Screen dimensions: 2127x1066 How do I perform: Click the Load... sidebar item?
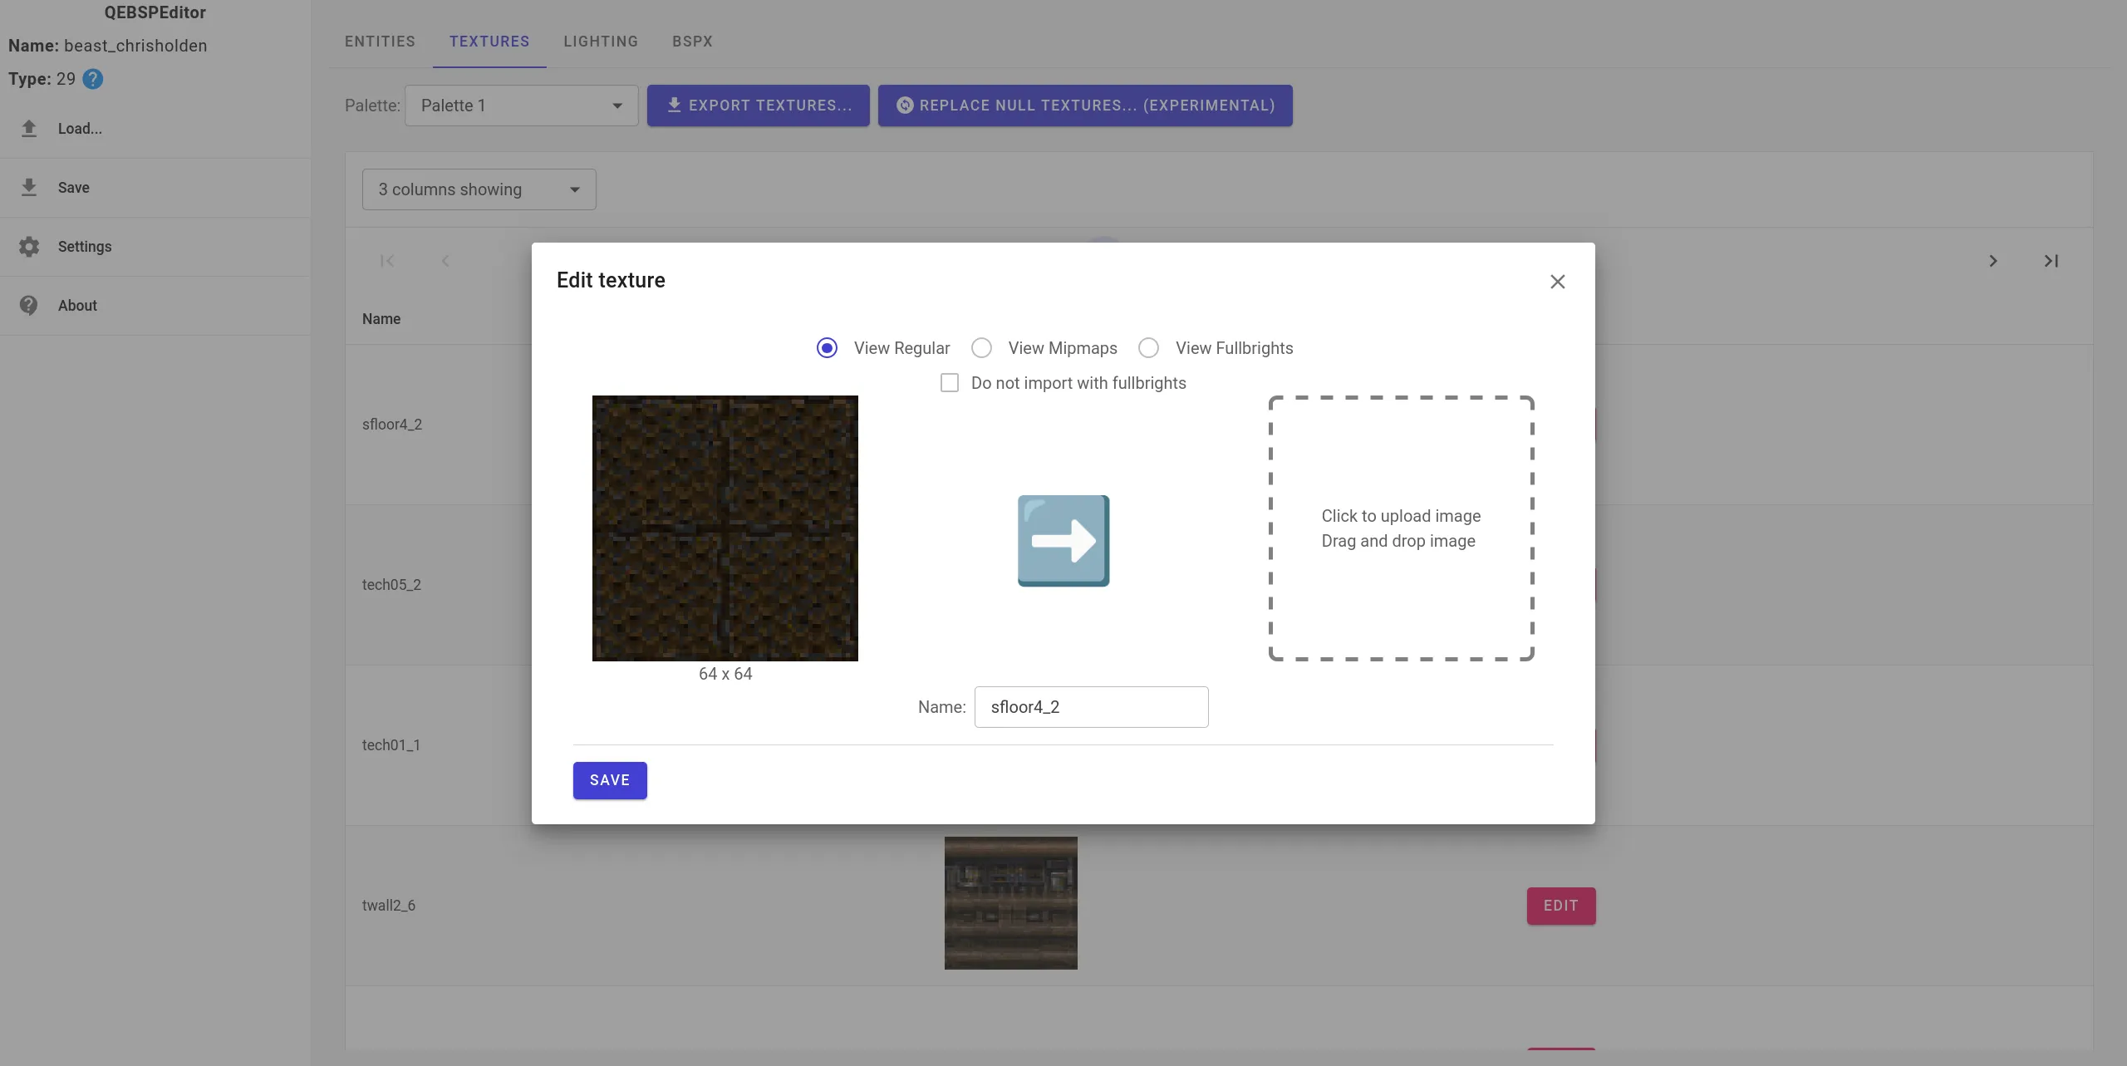[155, 129]
